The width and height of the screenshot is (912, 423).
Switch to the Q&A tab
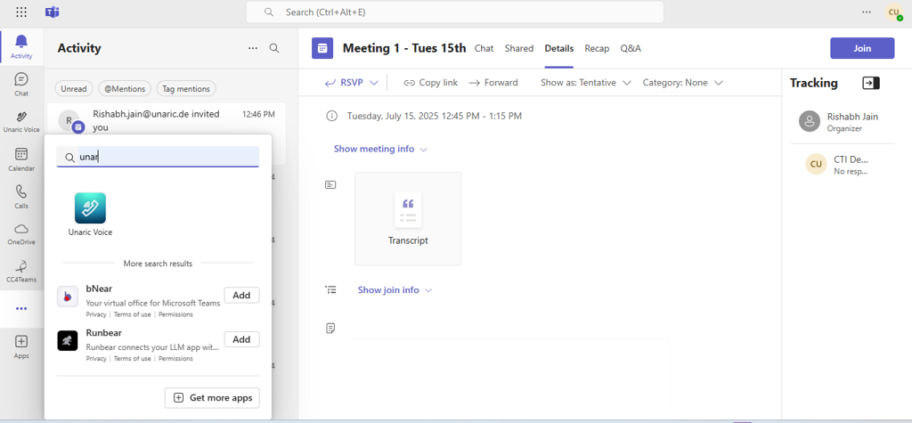(x=631, y=48)
